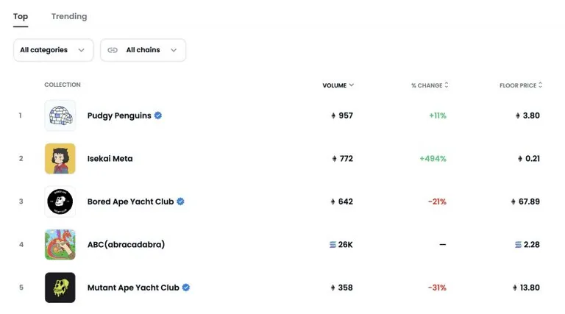Expand the All categories dropdown
Viewport: 565px width, 314px height.
pyautogui.click(x=54, y=50)
